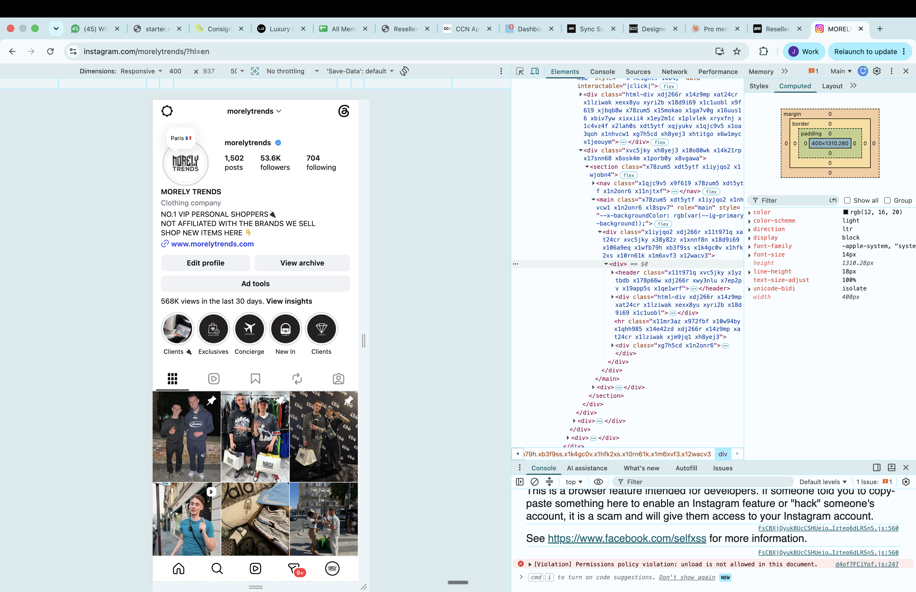Open the AI assistance icon in DevTools toolbar
916x592 pixels.
(863, 71)
